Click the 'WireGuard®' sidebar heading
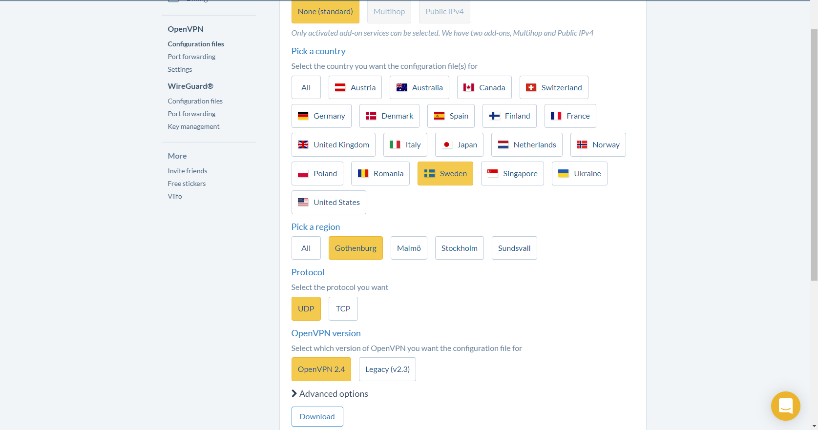Image resolution: width=818 pixels, height=430 pixels. point(190,86)
